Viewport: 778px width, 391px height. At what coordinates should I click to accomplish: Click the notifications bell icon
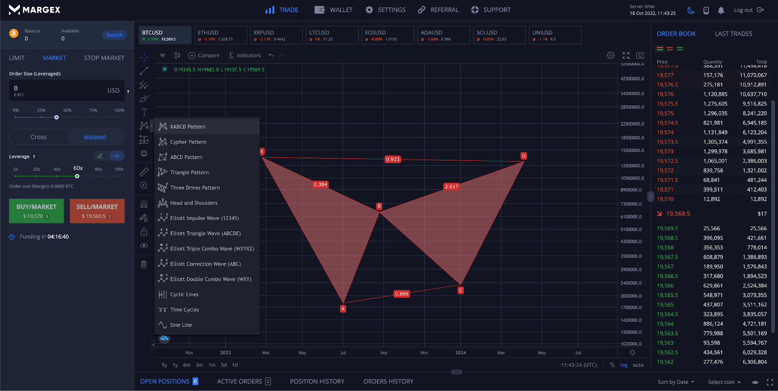[x=721, y=10]
